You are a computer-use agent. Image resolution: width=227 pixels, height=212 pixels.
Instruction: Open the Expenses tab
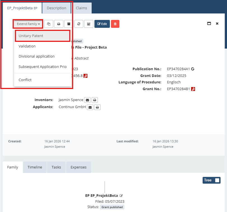pyautogui.click(x=78, y=167)
